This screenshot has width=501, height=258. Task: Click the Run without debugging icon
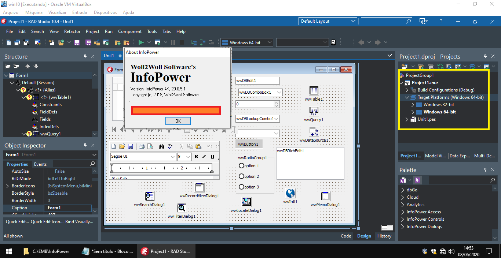pyautogui.click(x=158, y=42)
